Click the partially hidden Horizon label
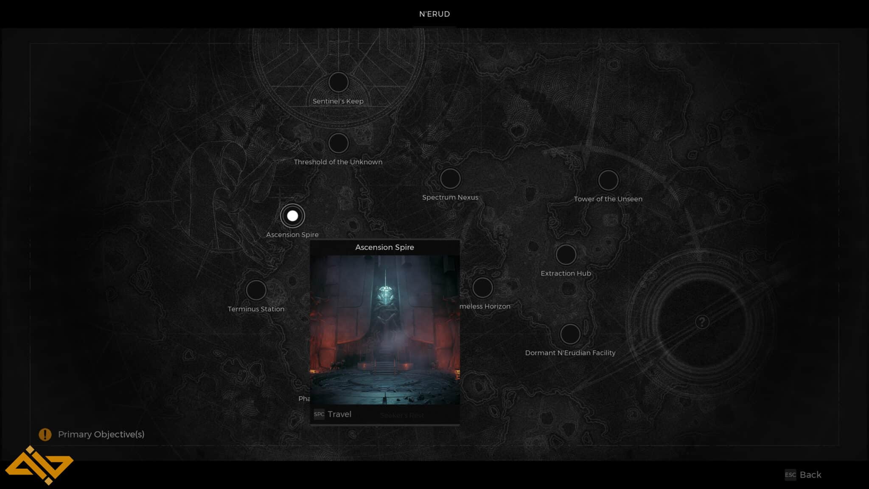The height and width of the screenshot is (489, 869). [485, 306]
